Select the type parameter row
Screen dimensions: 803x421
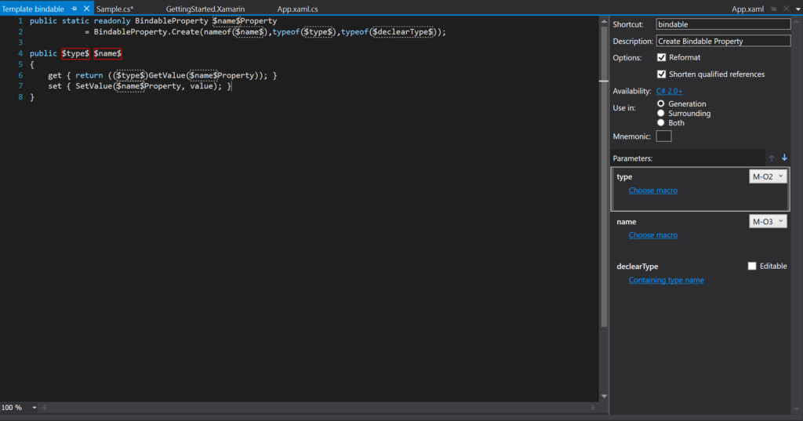click(x=700, y=189)
